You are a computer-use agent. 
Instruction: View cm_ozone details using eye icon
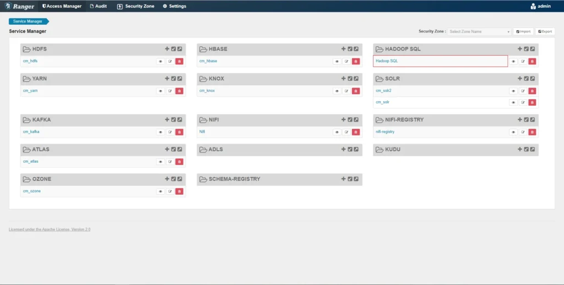click(160, 191)
